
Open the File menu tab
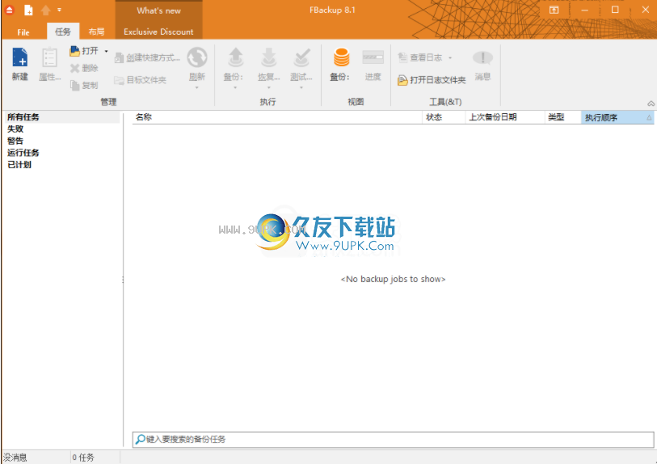pyautogui.click(x=23, y=32)
